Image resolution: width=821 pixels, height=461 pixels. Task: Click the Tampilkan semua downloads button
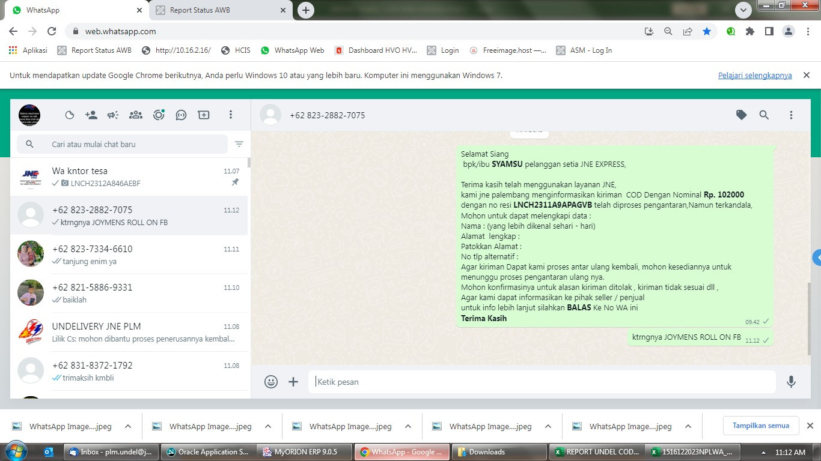(x=761, y=426)
